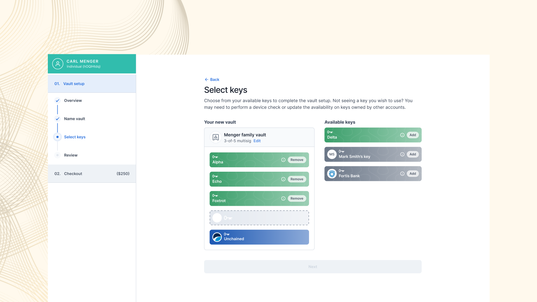Click the Unchained logo icon
The width and height of the screenshot is (537, 302).
click(217, 237)
